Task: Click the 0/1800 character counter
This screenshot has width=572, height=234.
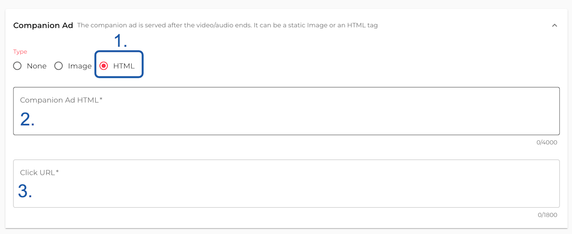Action: 547,215
